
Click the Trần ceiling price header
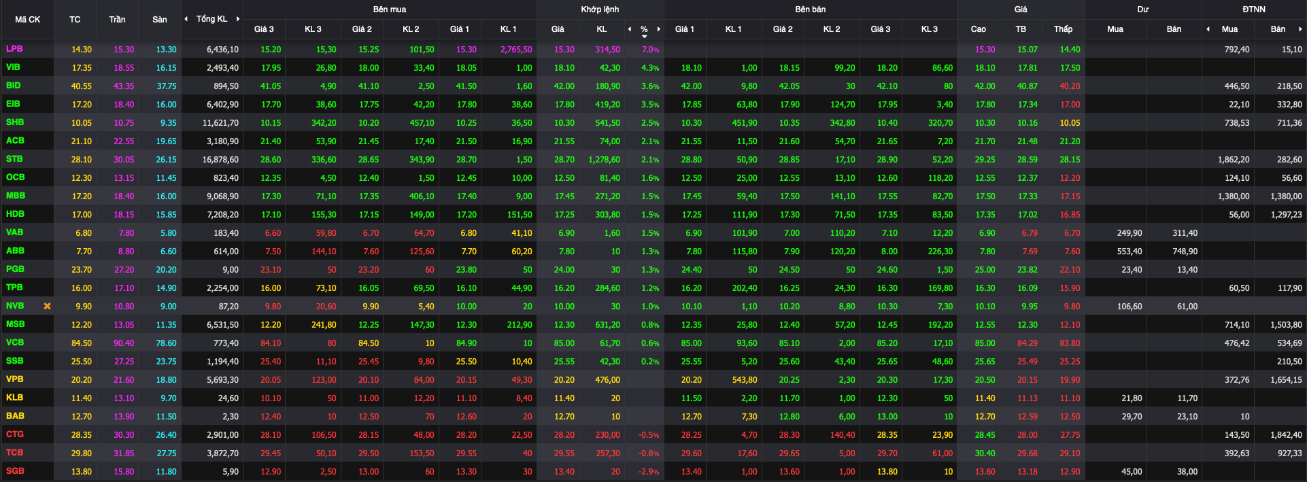tap(117, 20)
